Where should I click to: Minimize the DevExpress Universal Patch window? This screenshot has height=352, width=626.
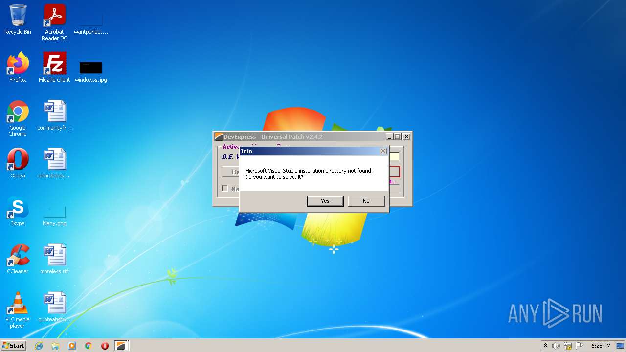pyautogui.click(x=389, y=137)
